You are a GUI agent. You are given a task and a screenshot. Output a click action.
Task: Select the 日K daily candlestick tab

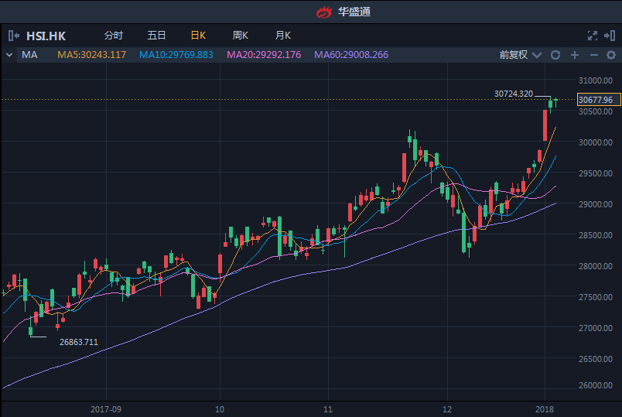coord(198,36)
